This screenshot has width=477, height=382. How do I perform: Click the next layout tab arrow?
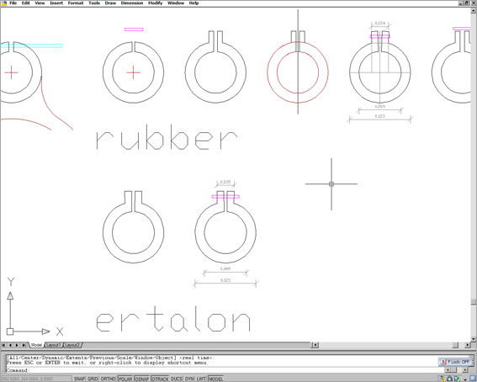coord(17,345)
